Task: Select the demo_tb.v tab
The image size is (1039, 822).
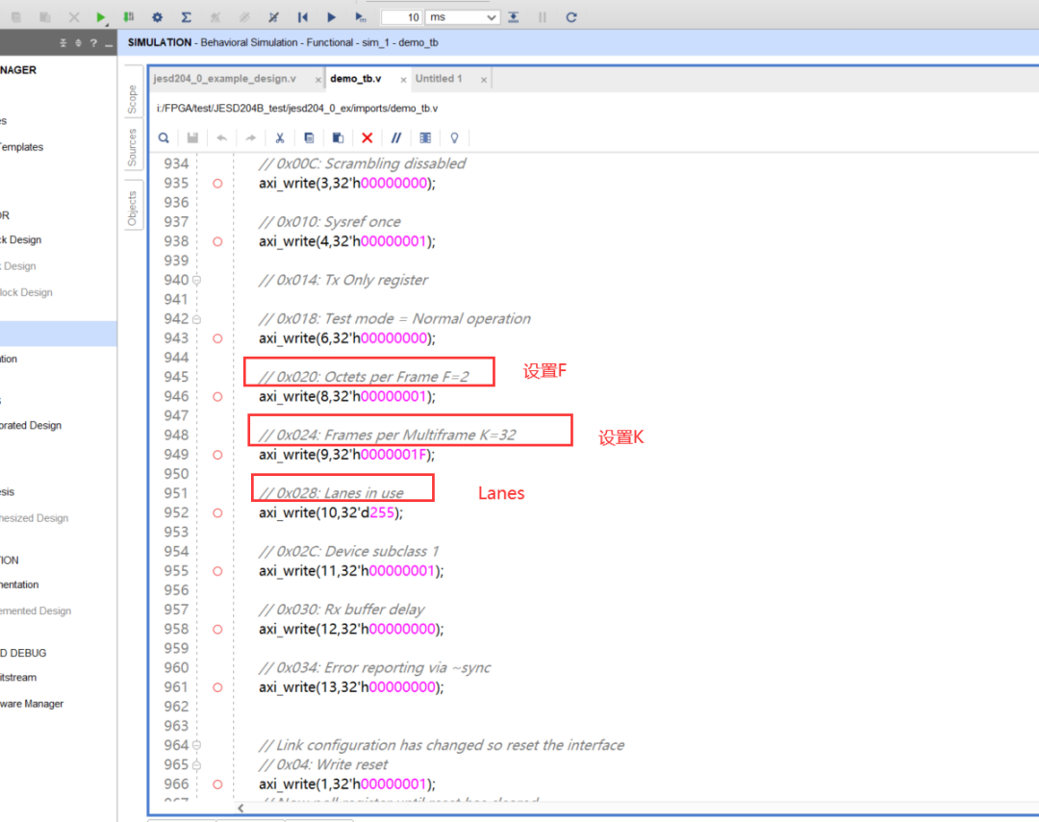Action: (356, 79)
